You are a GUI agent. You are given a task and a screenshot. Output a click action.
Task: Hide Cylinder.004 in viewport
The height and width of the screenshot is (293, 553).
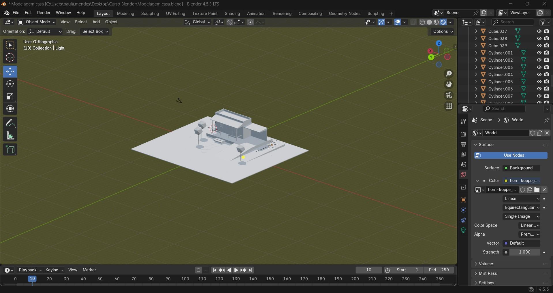point(539,74)
